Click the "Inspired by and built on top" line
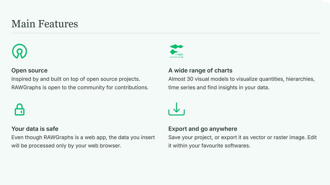 [76, 79]
